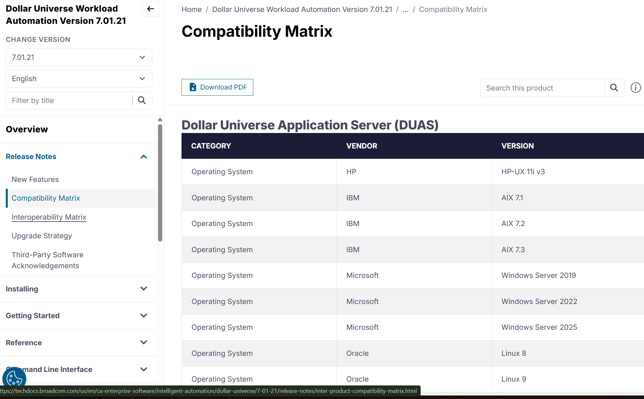The height and width of the screenshot is (399, 644).
Task: Focus the Filter by title field
Action: tap(69, 100)
